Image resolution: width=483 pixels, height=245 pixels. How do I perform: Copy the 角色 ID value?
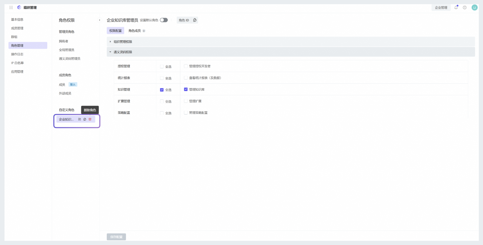[195, 20]
